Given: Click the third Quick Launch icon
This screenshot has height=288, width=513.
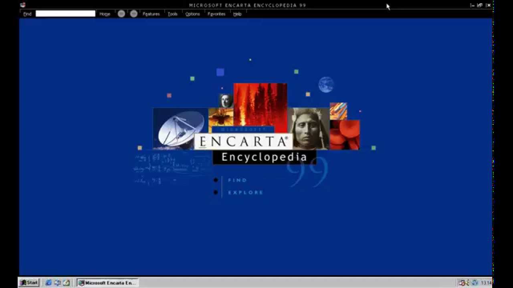Looking at the screenshot, I should pos(66,282).
